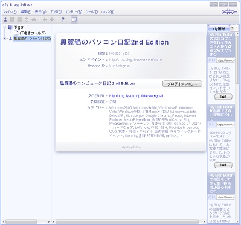Open the blog.livedoor.jp blog URL link
This screenshot has height=225, width=241.
pyautogui.click(x=136, y=96)
